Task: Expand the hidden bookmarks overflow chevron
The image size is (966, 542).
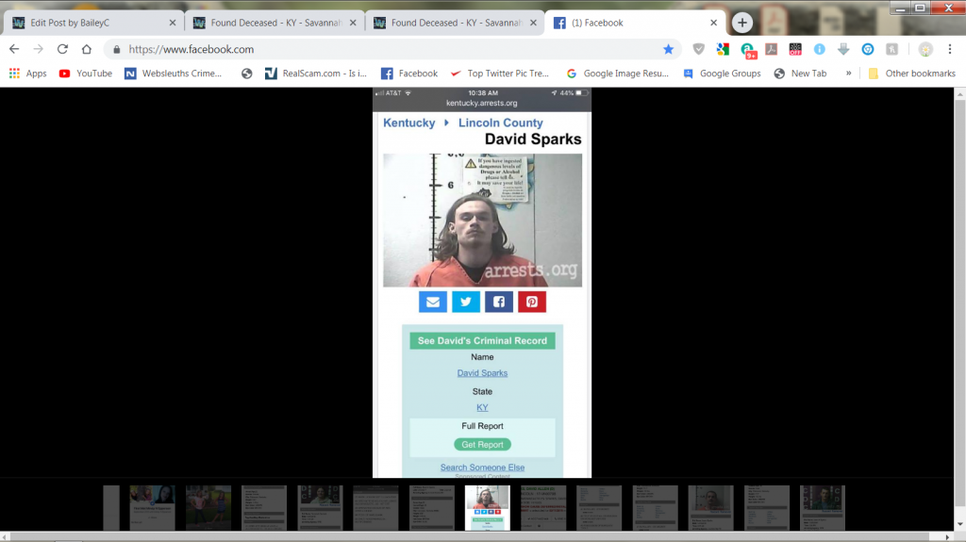Action: (x=848, y=74)
